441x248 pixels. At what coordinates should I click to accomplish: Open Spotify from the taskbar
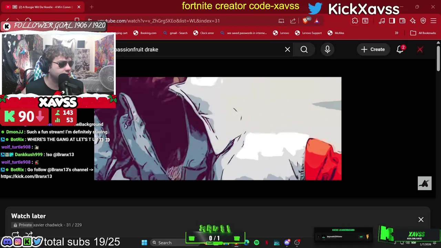click(x=257, y=242)
